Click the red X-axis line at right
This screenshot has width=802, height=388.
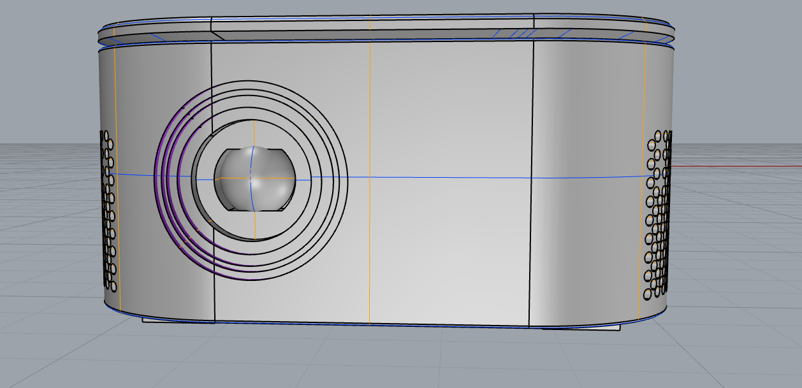pos(733,166)
